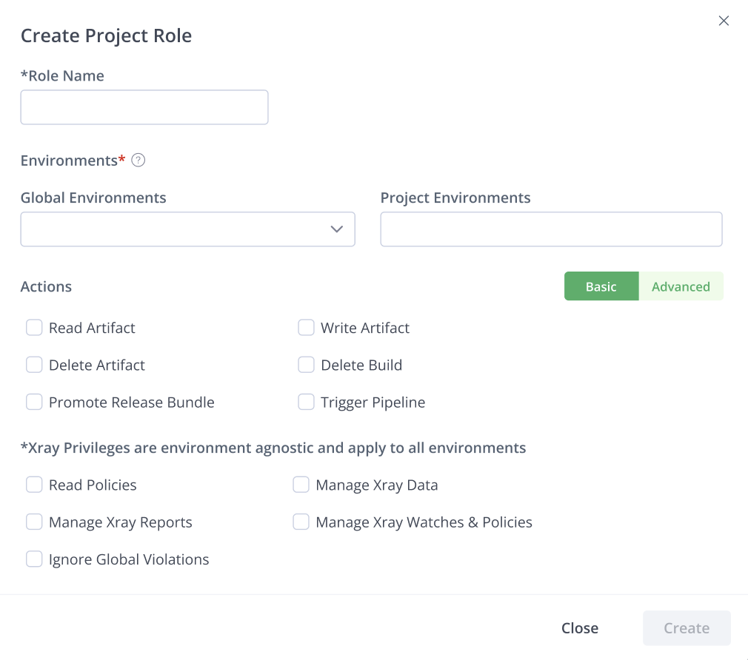Screen dimensions: 748x660
Task: Enable the Write Artifact permission
Action: coord(306,327)
